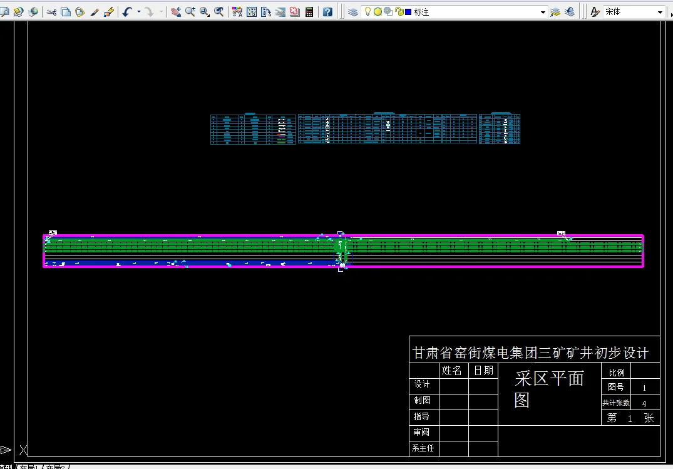Freeze the 标注 layer via sun icon

(378, 11)
